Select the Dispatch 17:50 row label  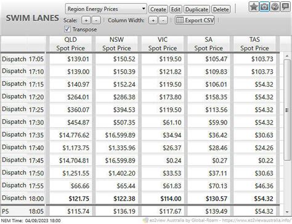pyautogui.click(x=23, y=173)
